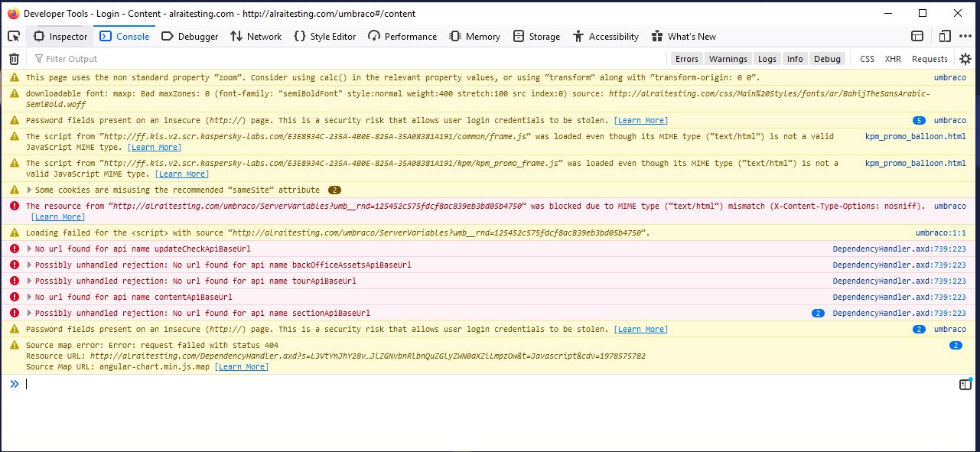980x452 pixels.
Task: Open Learn More for blocked ServerVariables resource
Action: pos(58,216)
